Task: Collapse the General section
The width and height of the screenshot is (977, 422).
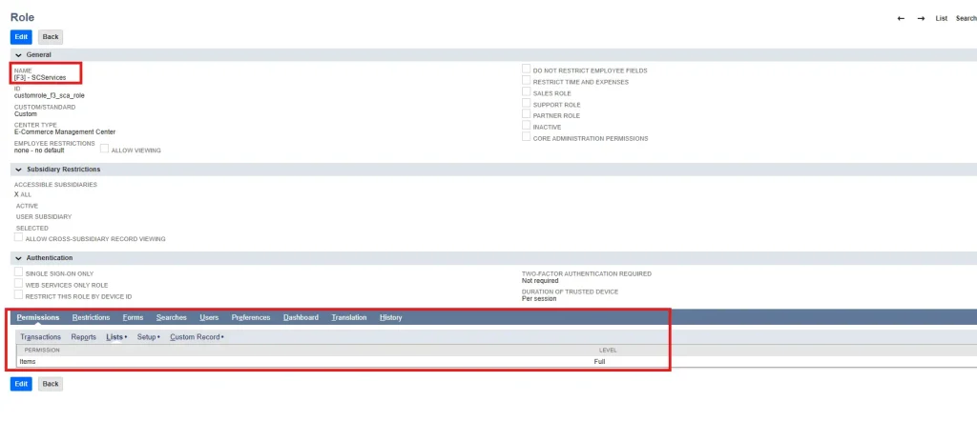Action: point(19,54)
